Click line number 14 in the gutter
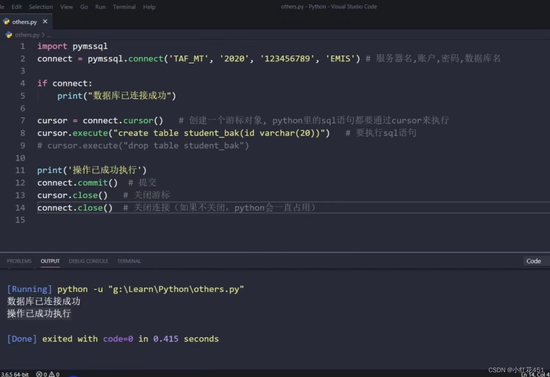 pyautogui.click(x=20, y=208)
